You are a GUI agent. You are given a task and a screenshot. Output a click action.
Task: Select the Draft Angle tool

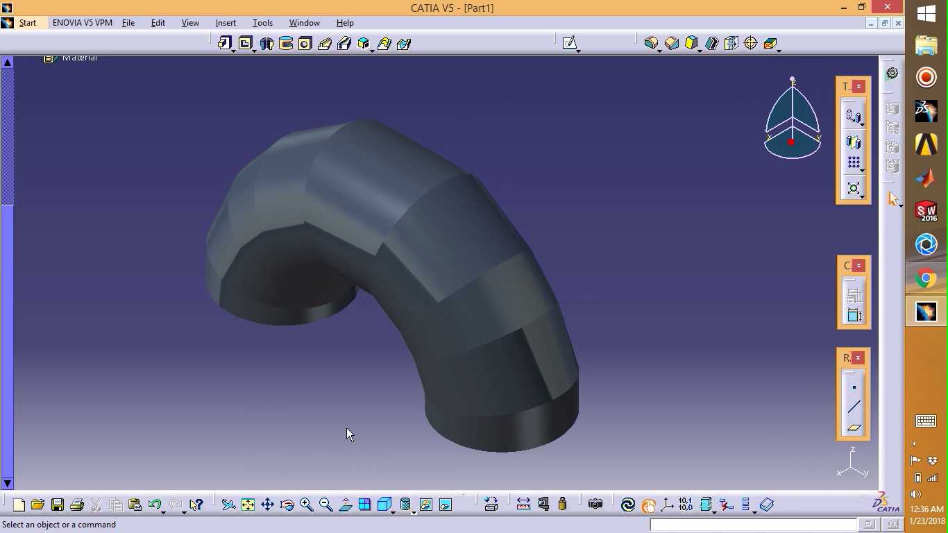coord(691,44)
